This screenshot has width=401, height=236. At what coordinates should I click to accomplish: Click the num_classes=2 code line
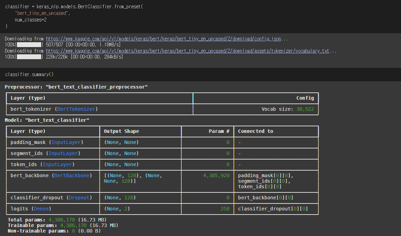(31, 20)
